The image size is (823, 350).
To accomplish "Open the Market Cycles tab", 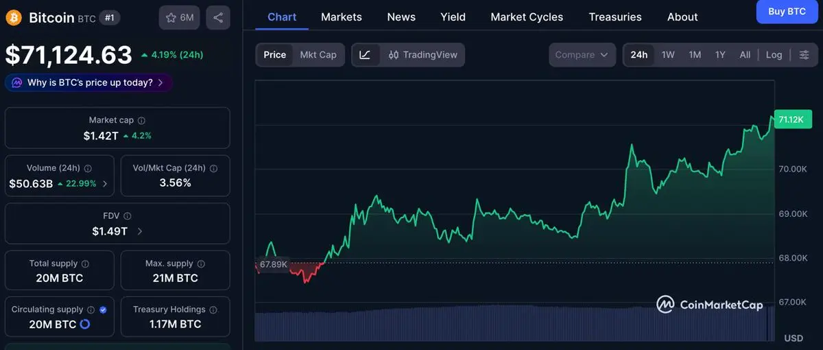I will tap(527, 16).
